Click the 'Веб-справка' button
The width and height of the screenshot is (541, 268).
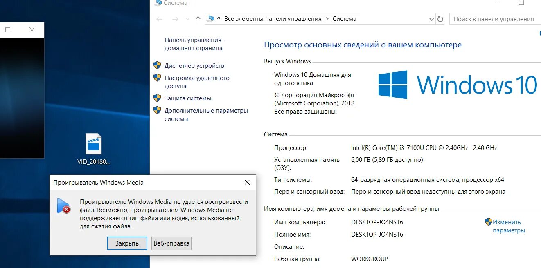pyautogui.click(x=171, y=243)
